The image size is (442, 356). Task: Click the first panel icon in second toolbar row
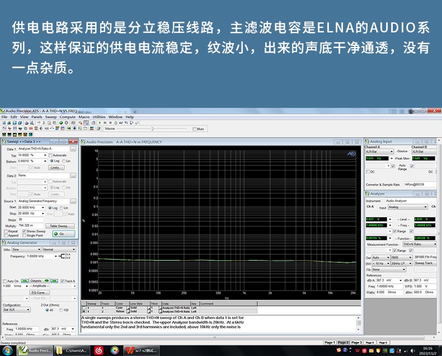pos(4,129)
